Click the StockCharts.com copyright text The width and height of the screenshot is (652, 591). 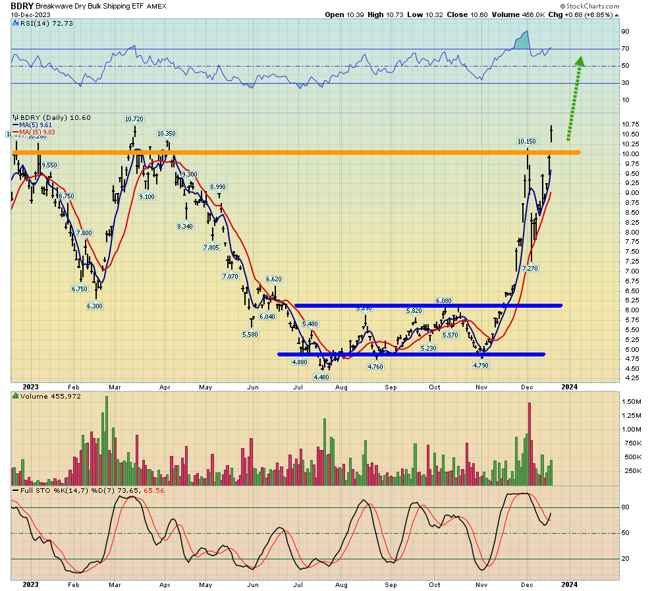(589, 6)
